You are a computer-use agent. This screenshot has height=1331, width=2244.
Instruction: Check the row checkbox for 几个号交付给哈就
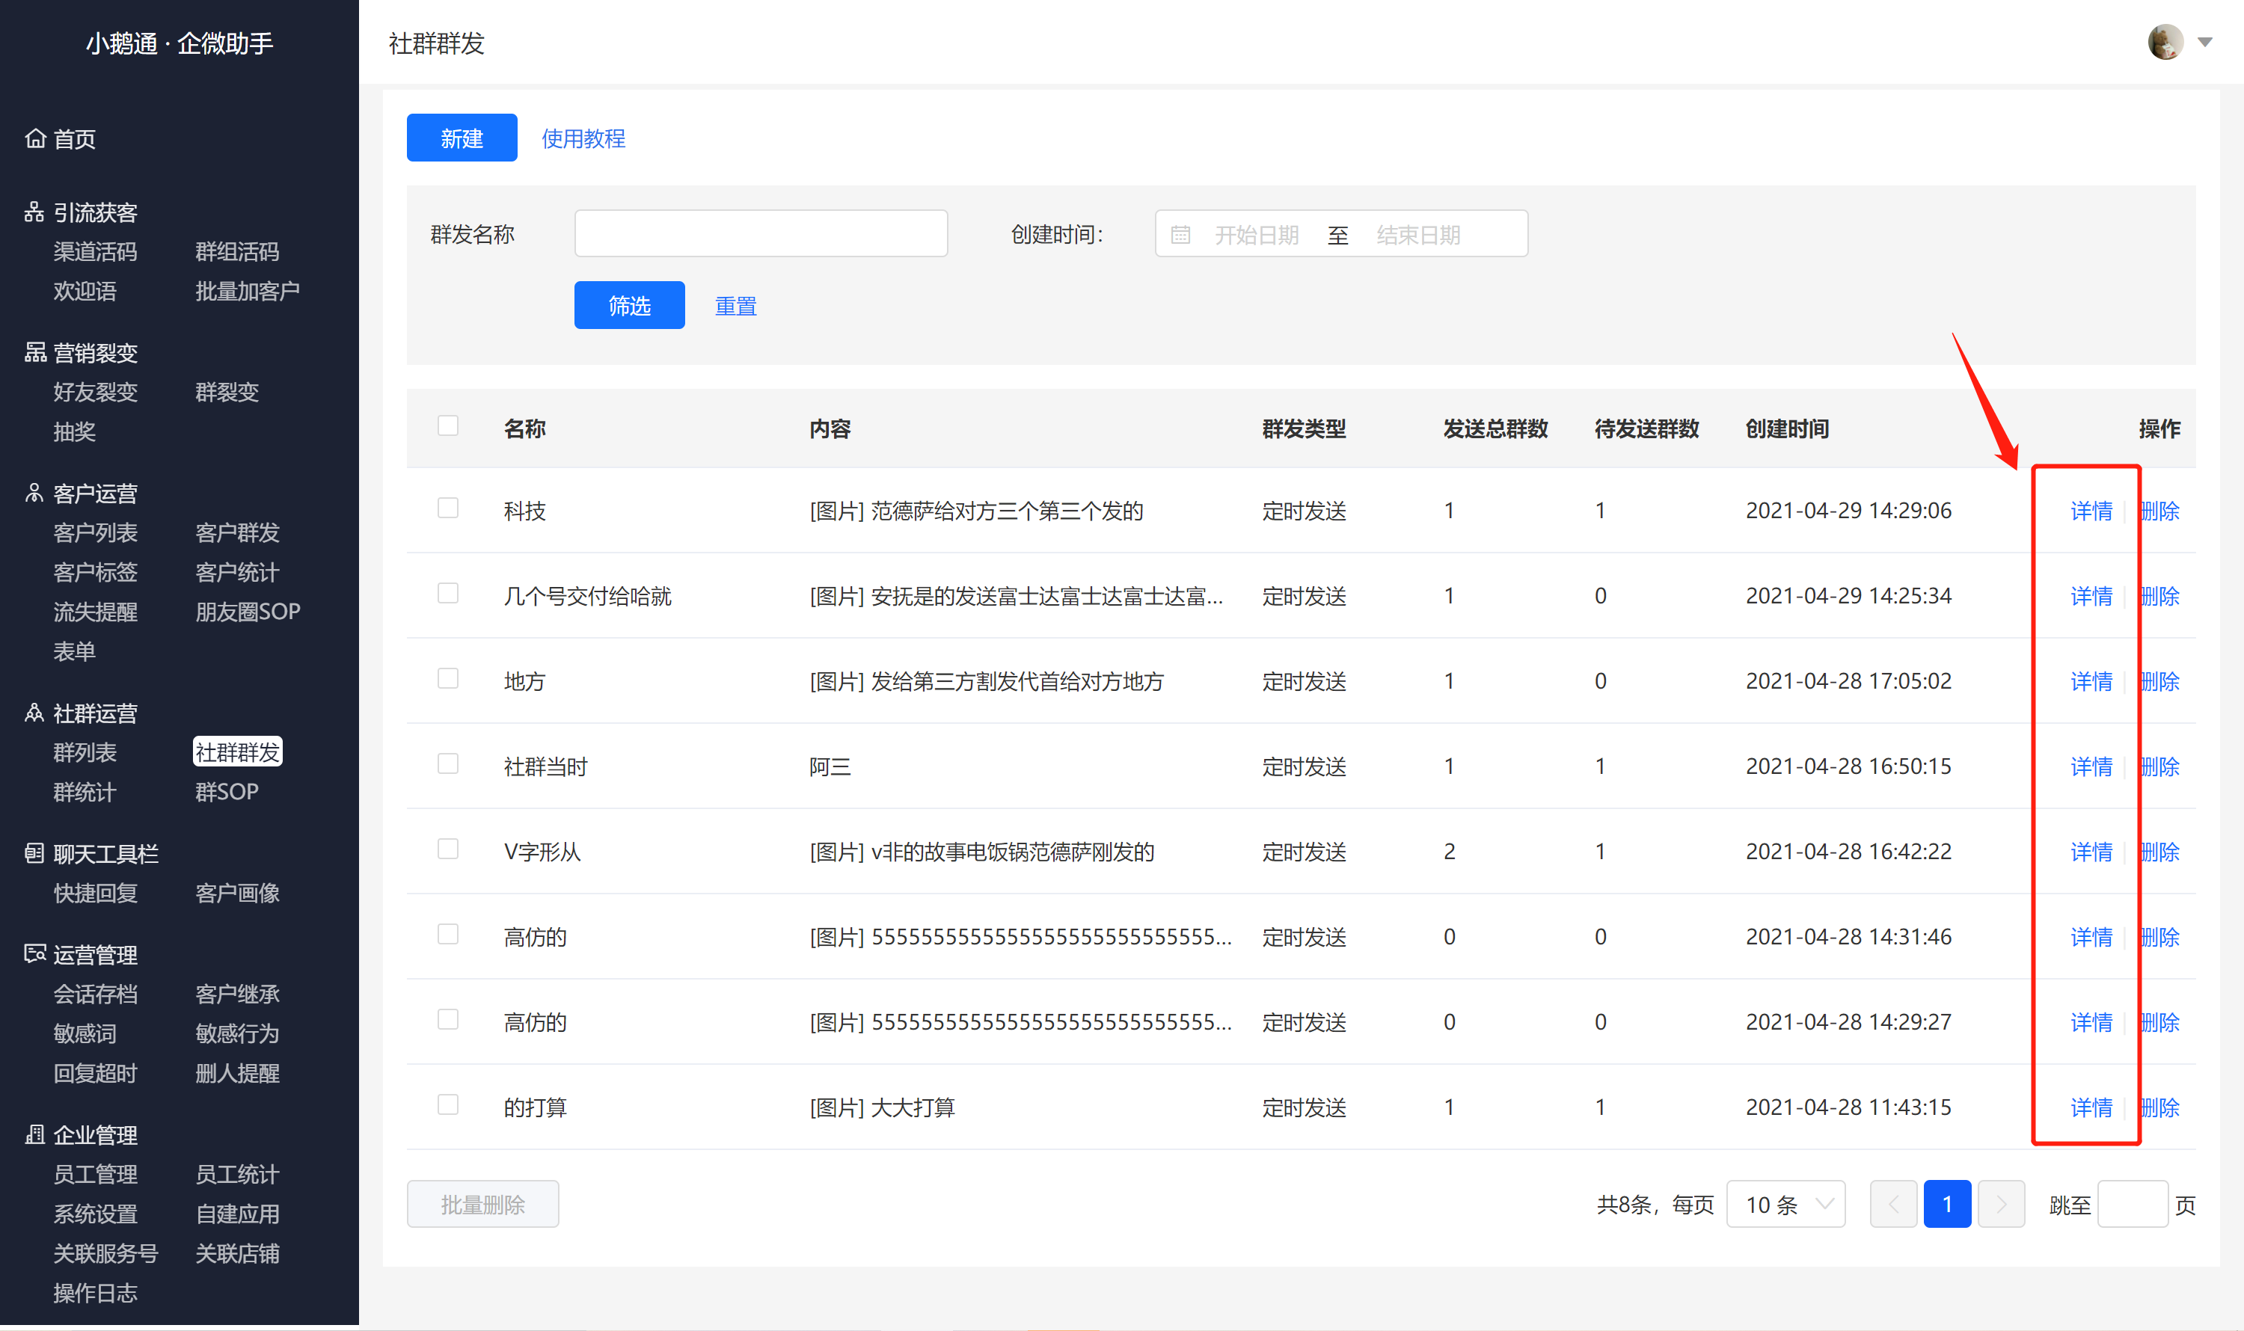point(448,593)
